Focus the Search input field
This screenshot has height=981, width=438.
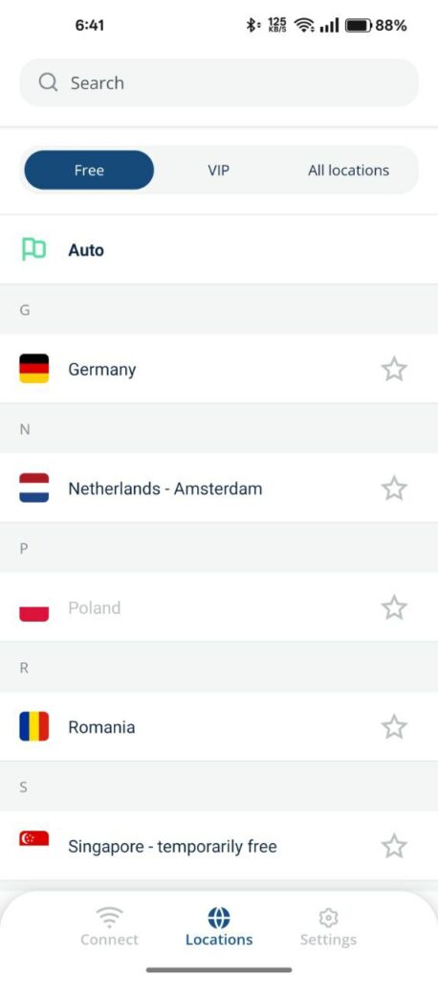[x=219, y=82]
